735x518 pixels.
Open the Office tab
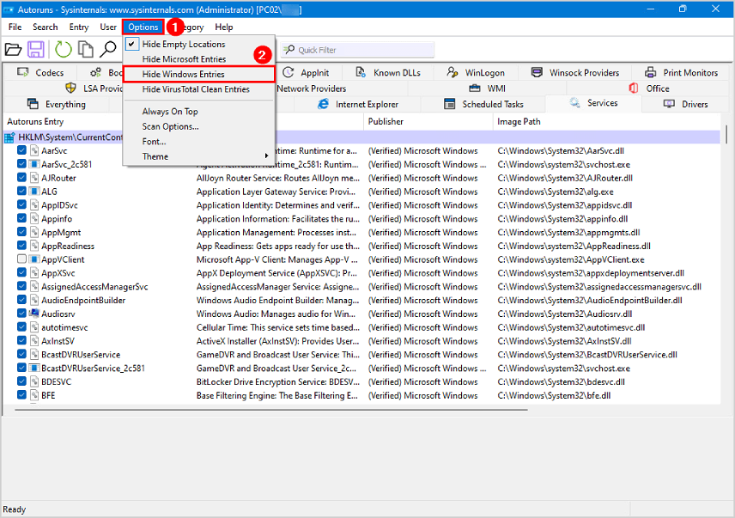coord(649,88)
